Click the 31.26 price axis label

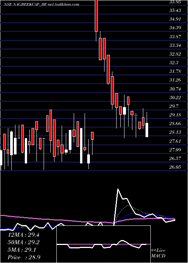click(x=175, y=80)
